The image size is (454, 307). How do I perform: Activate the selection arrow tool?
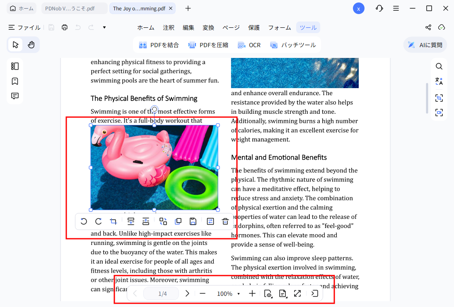point(15,44)
